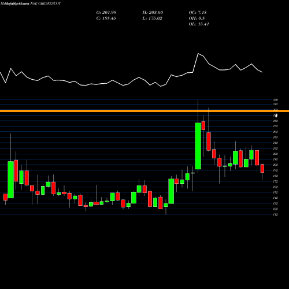This screenshot has height=289, width=289.
Task: Select the open price value O: 201.99
Action: click(x=106, y=13)
